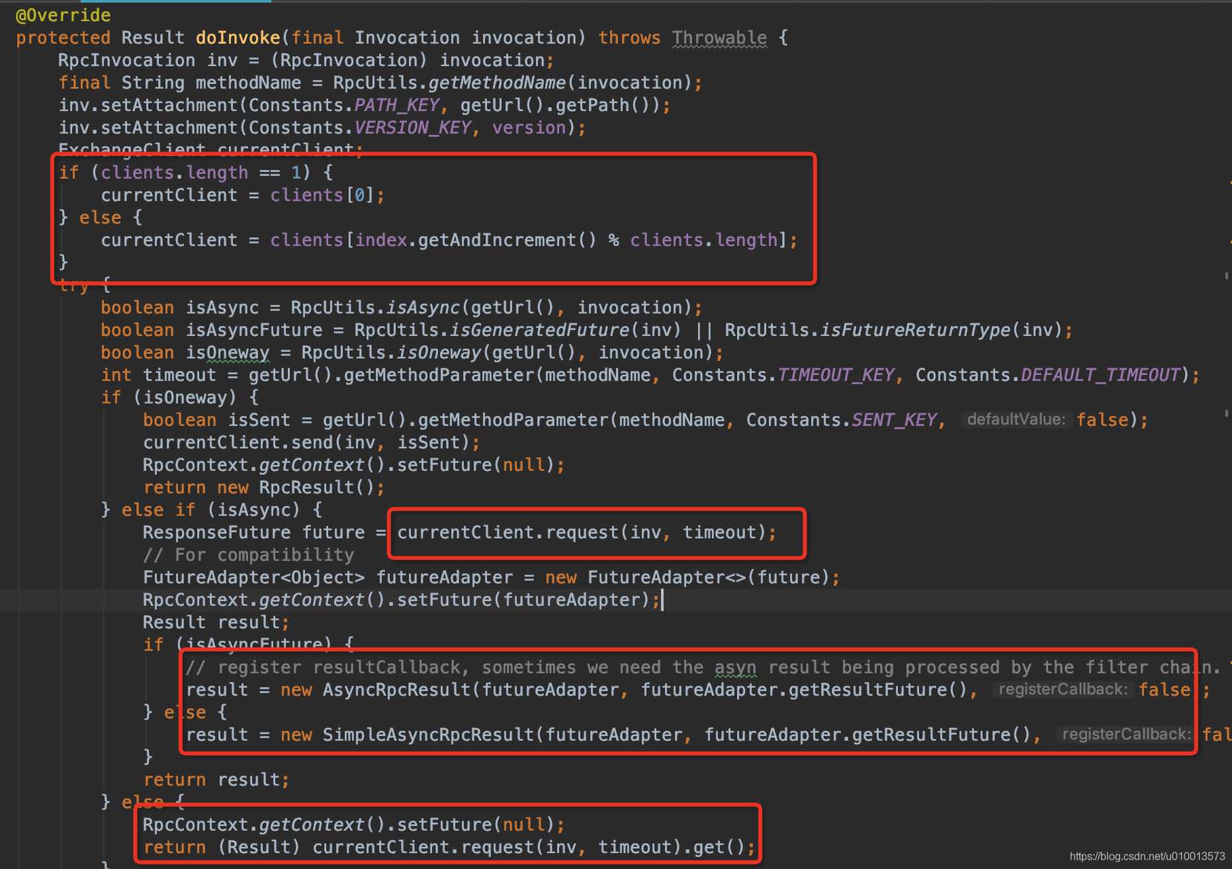Click the PATH_KEY constant
This screenshot has width=1232, height=869.
point(396,106)
